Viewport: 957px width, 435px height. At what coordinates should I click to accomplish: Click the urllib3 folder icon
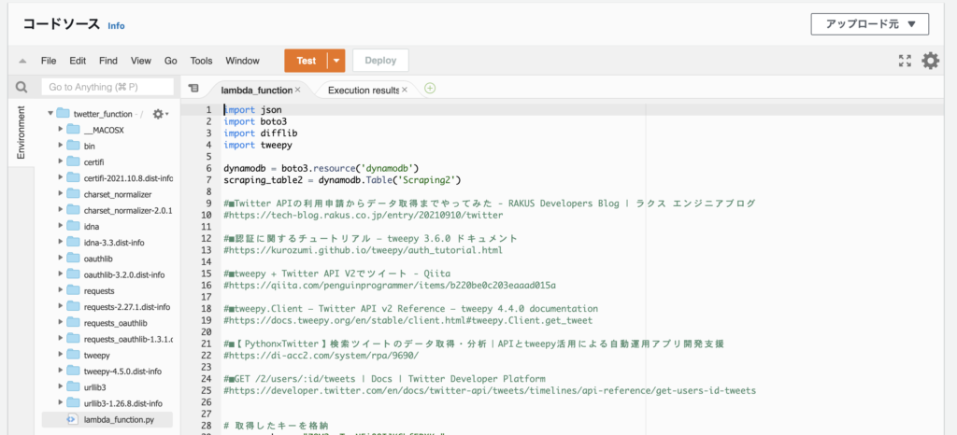point(73,386)
